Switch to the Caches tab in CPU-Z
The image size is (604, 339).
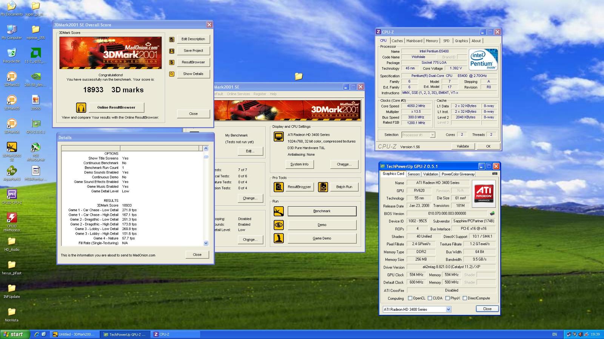coord(397,41)
